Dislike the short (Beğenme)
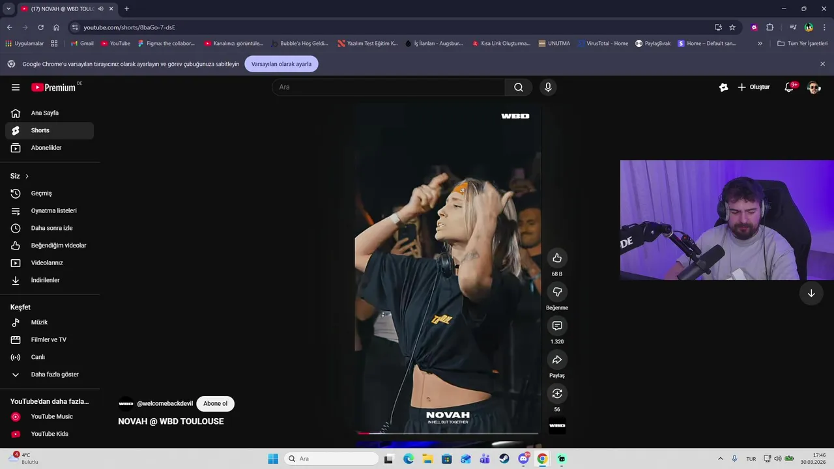Viewport: 834px width, 469px height. (x=557, y=292)
